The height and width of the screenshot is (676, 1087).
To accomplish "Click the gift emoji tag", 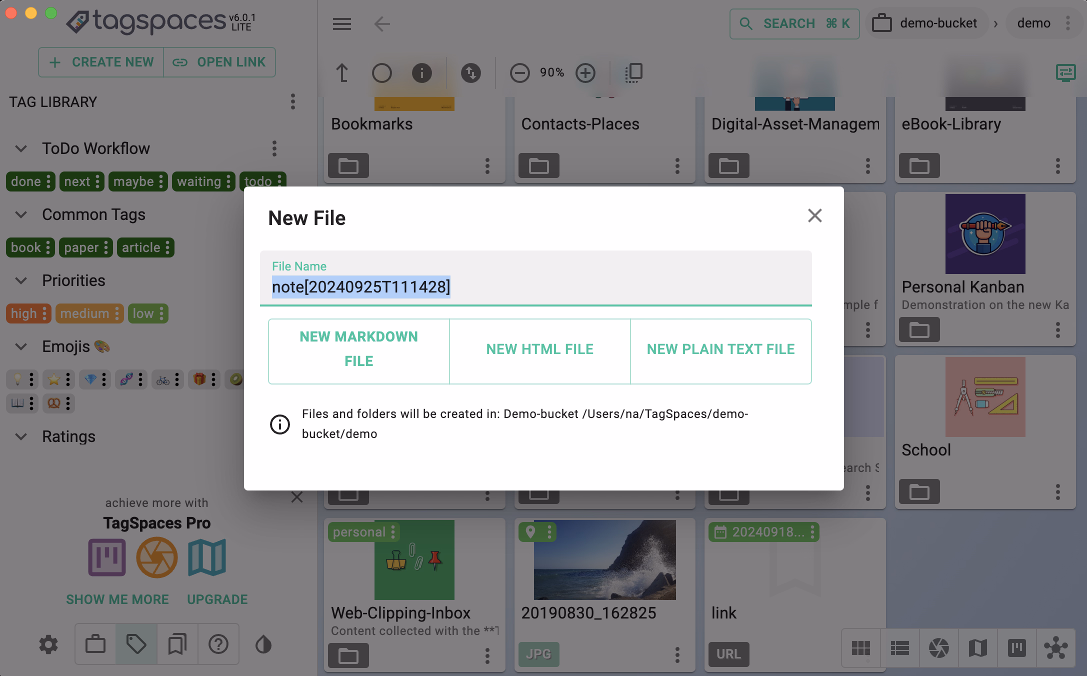I will tap(204, 379).
